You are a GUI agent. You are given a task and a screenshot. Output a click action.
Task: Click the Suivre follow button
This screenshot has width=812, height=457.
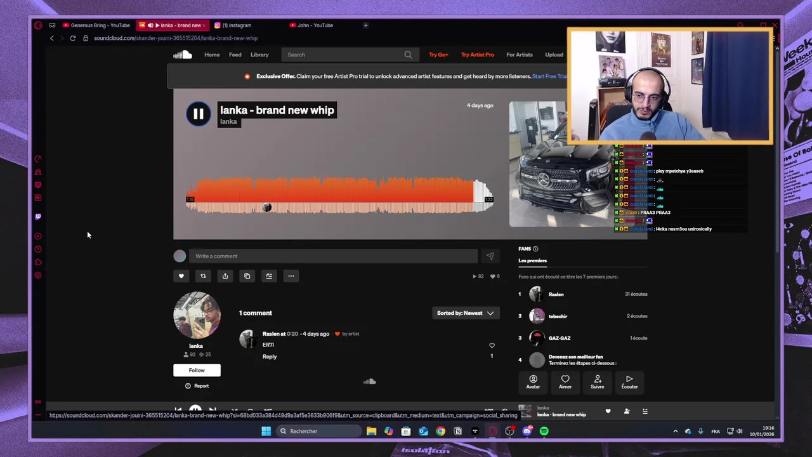[x=598, y=382]
